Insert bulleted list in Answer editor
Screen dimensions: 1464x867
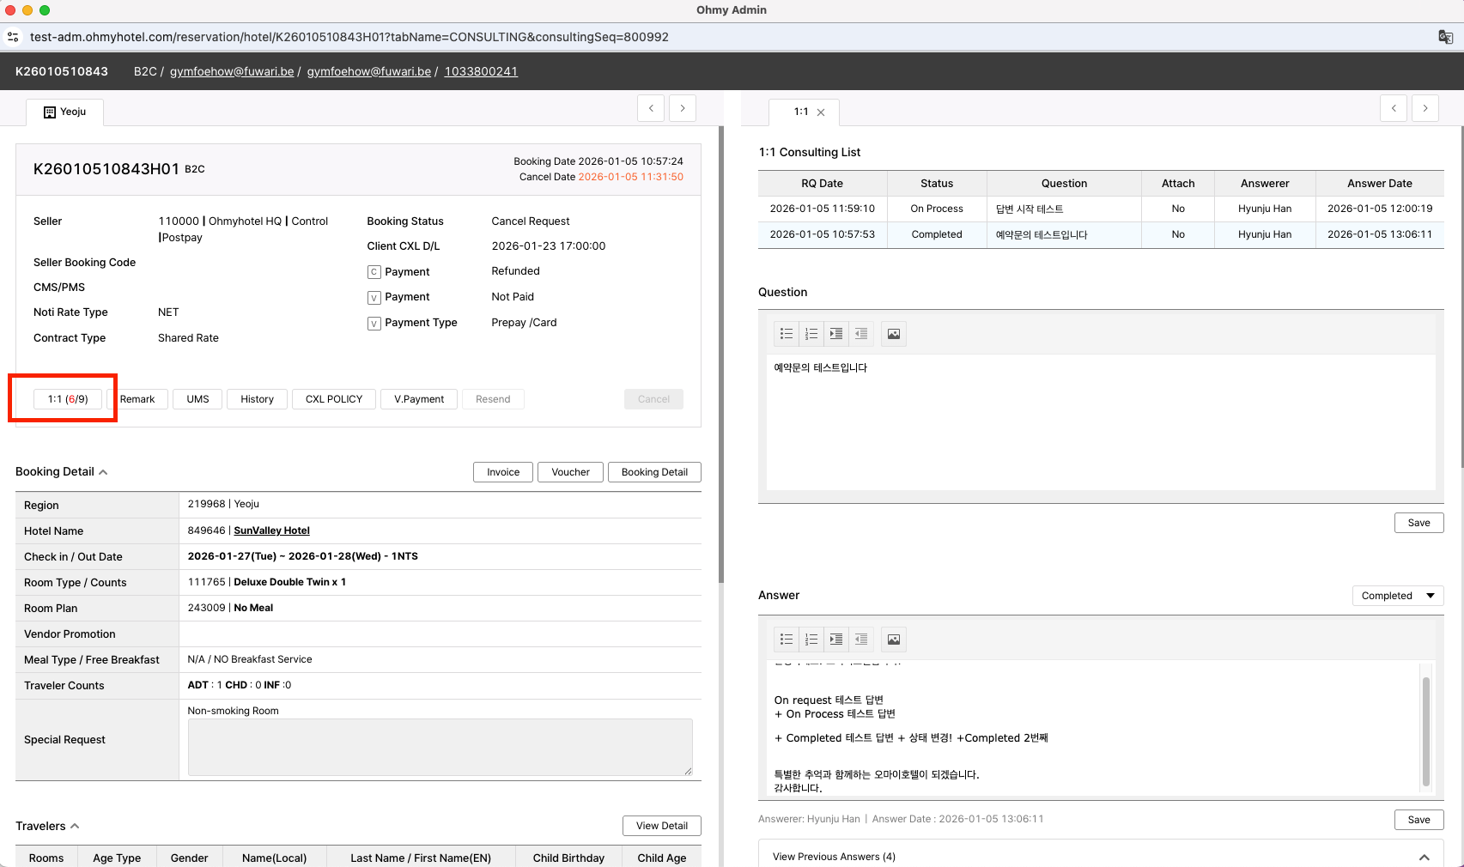(786, 640)
